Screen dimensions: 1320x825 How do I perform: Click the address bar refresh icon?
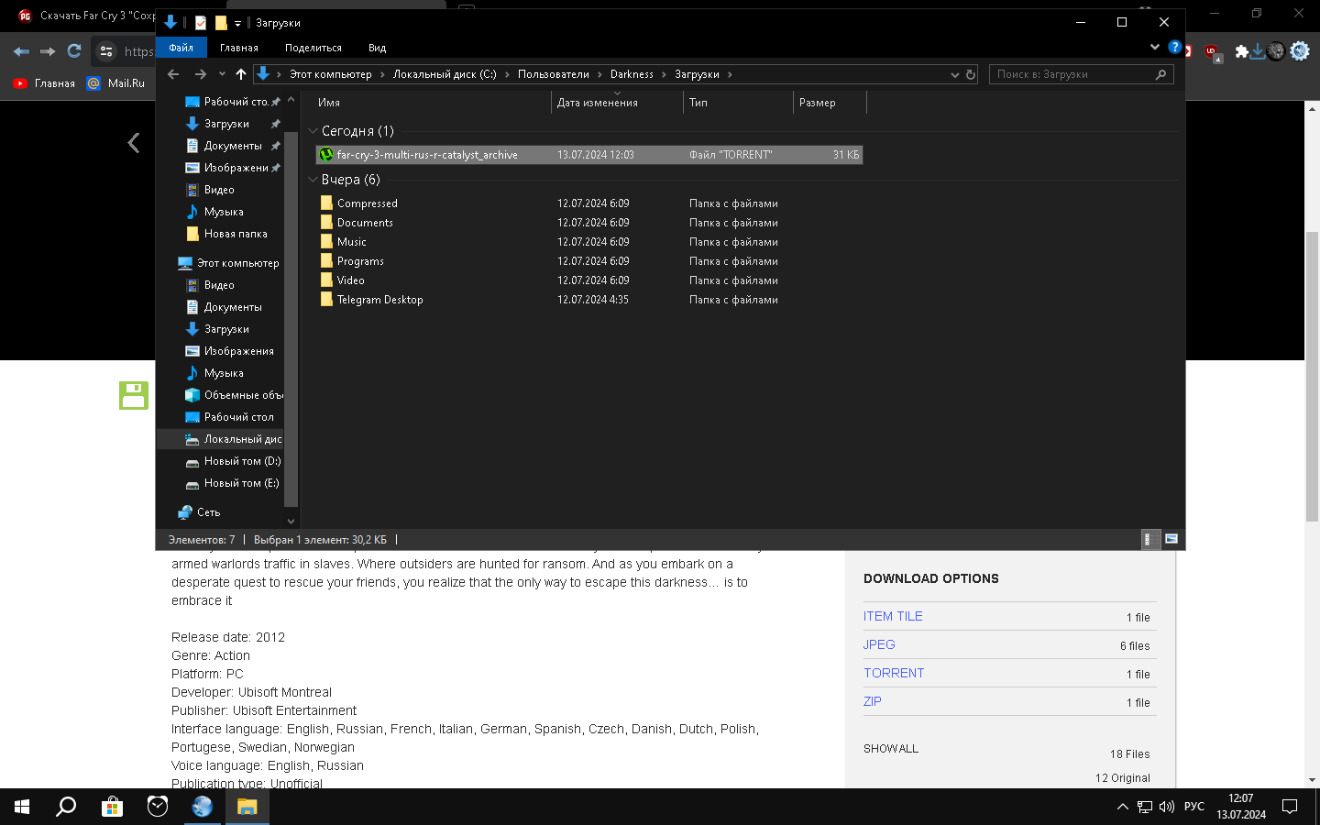[970, 74]
